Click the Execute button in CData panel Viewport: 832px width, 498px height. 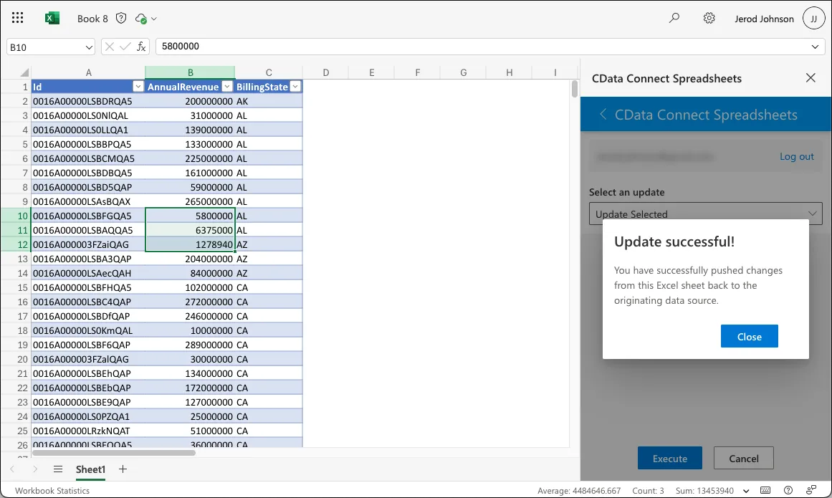tap(669, 458)
